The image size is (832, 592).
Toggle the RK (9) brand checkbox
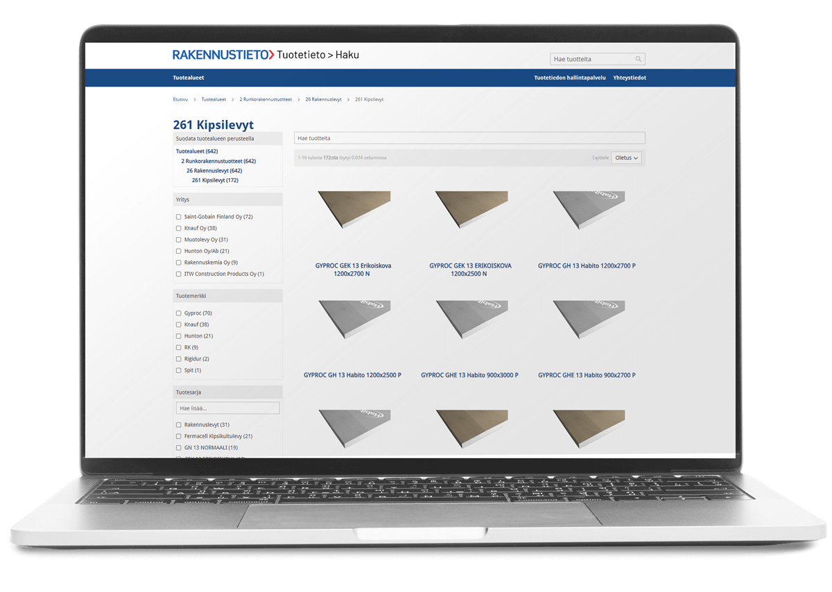(x=178, y=347)
